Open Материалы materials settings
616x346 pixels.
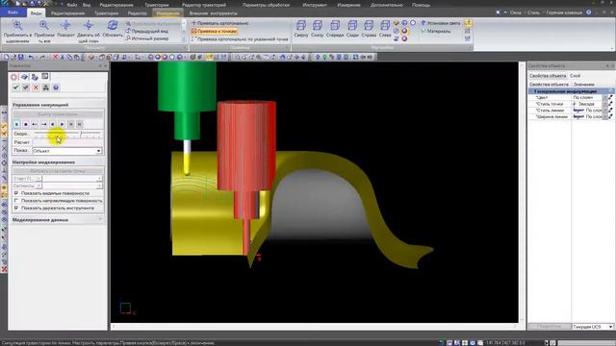436,31
